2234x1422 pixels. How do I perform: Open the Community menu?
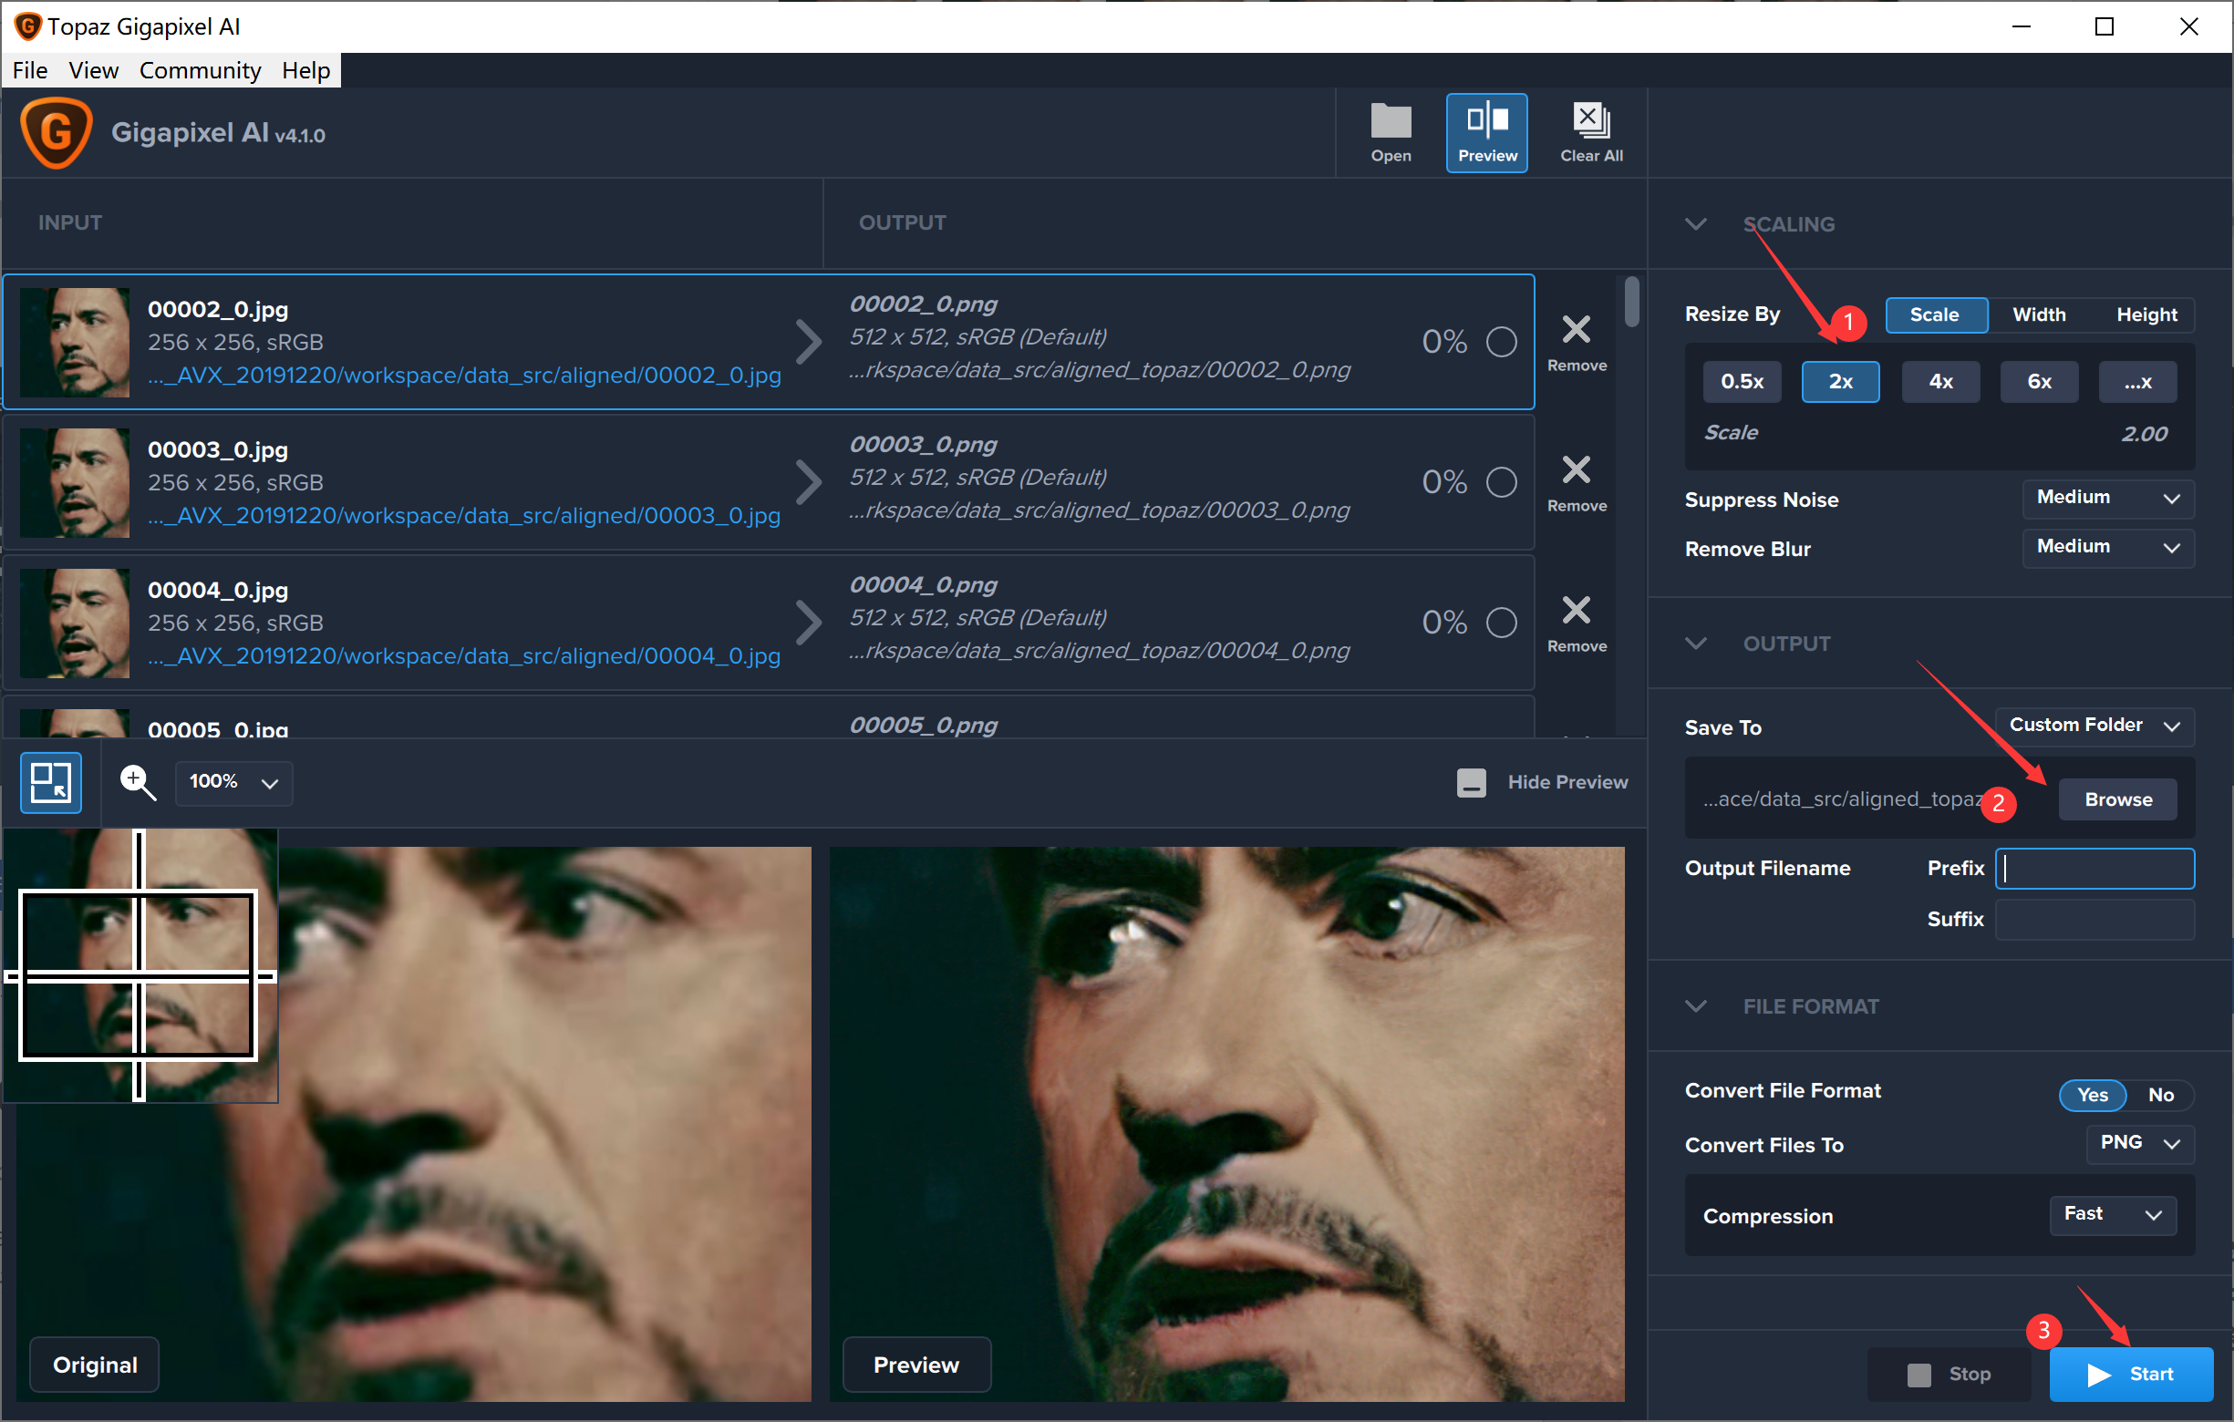click(200, 70)
